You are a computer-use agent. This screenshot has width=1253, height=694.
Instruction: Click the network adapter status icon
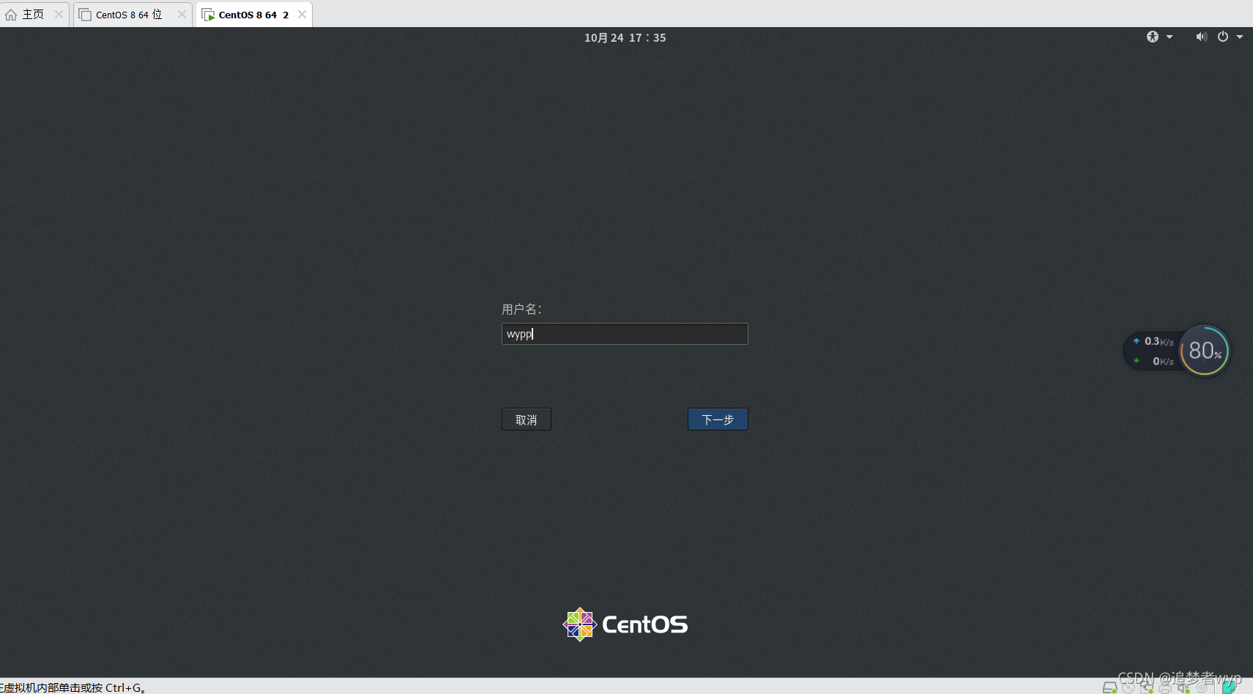point(1147,687)
